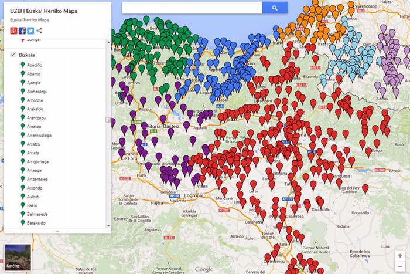Select Amoroto in the list
Image resolution: width=410 pixels, height=274 pixels.
pyautogui.click(x=35, y=100)
